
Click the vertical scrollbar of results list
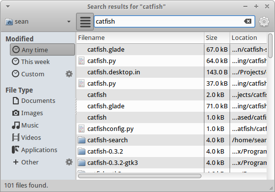click(271, 46)
